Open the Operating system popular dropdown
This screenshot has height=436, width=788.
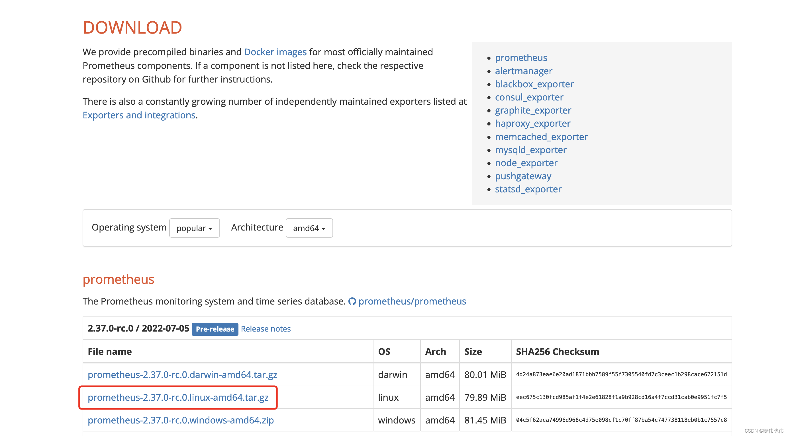pyautogui.click(x=194, y=228)
